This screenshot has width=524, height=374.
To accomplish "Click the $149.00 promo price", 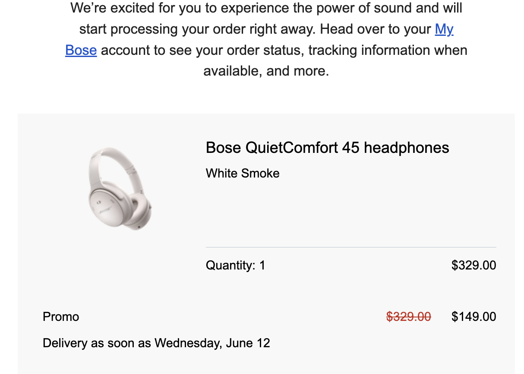I will tap(473, 317).
